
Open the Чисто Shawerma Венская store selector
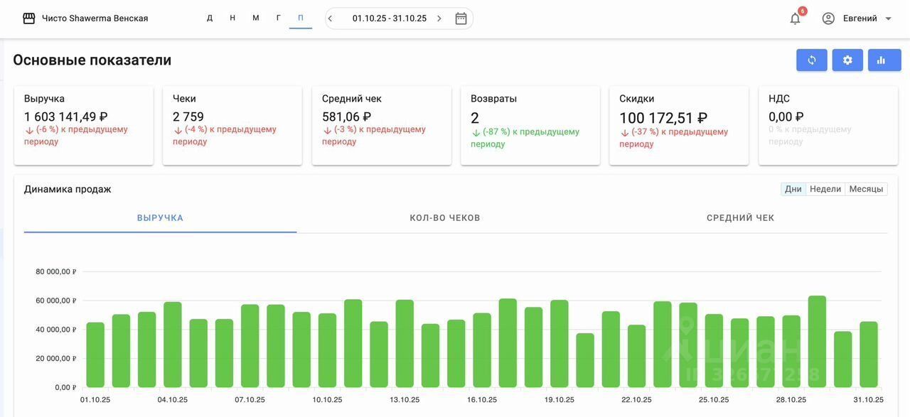click(x=95, y=18)
